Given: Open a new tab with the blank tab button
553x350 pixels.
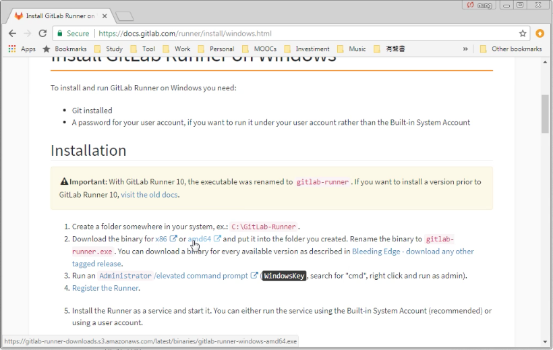Looking at the screenshot, I should 124,16.
